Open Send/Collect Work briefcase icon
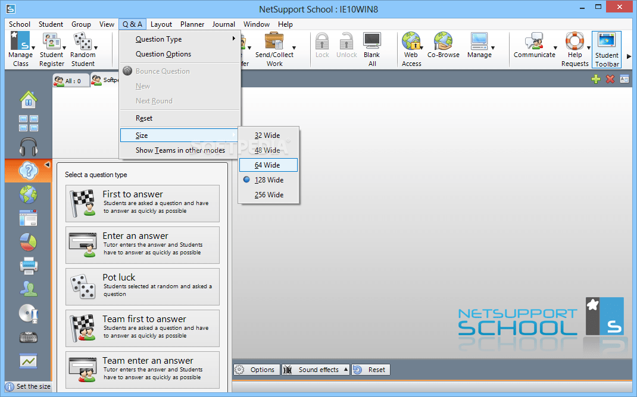This screenshot has width=637, height=397. click(x=274, y=49)
